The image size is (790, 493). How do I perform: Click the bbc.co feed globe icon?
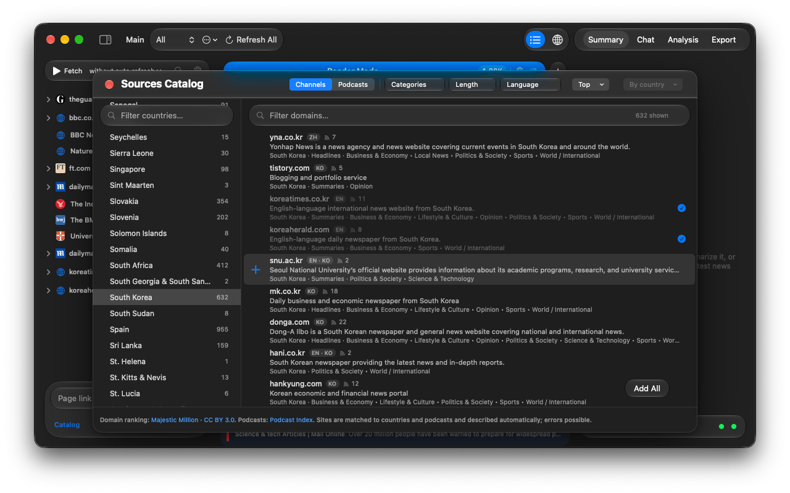point(60,118)
